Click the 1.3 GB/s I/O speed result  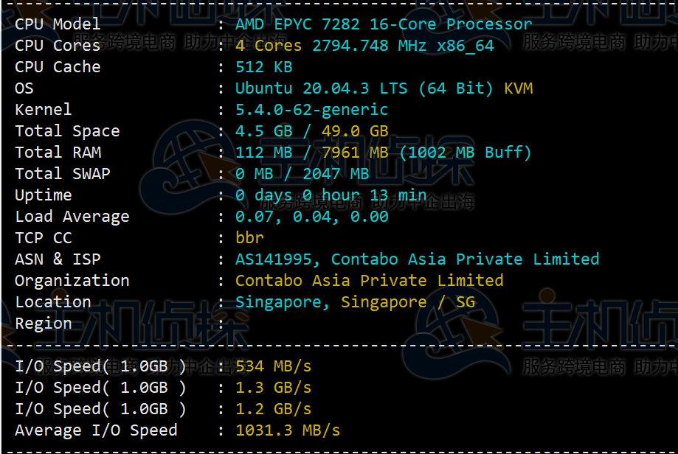(x=273, y=388)
